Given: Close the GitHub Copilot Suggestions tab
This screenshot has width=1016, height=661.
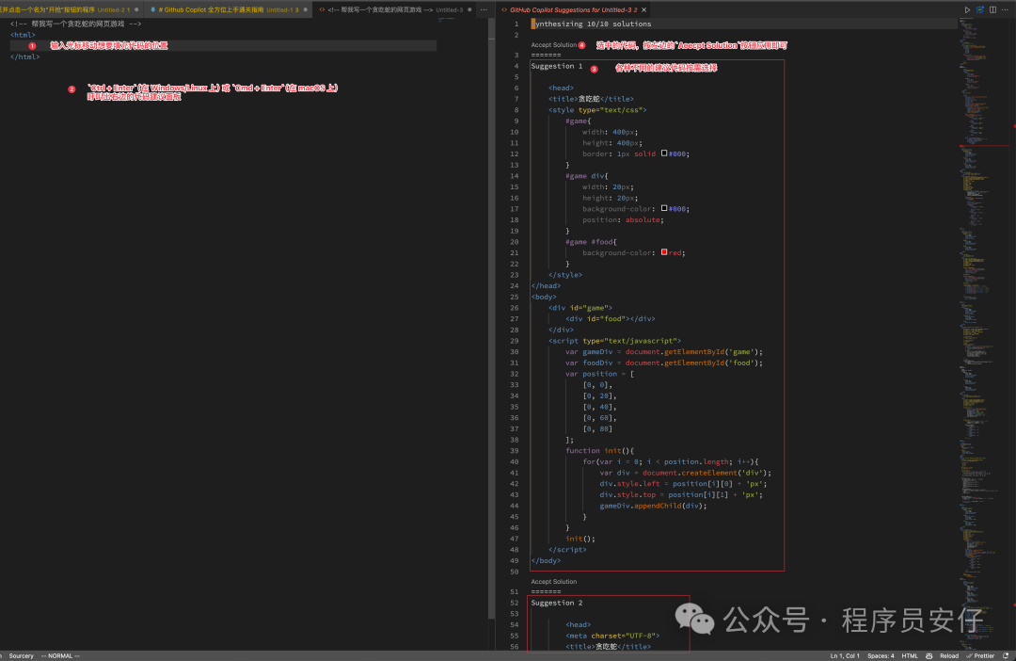Looking at the screenshot, I should pos(645,9).
